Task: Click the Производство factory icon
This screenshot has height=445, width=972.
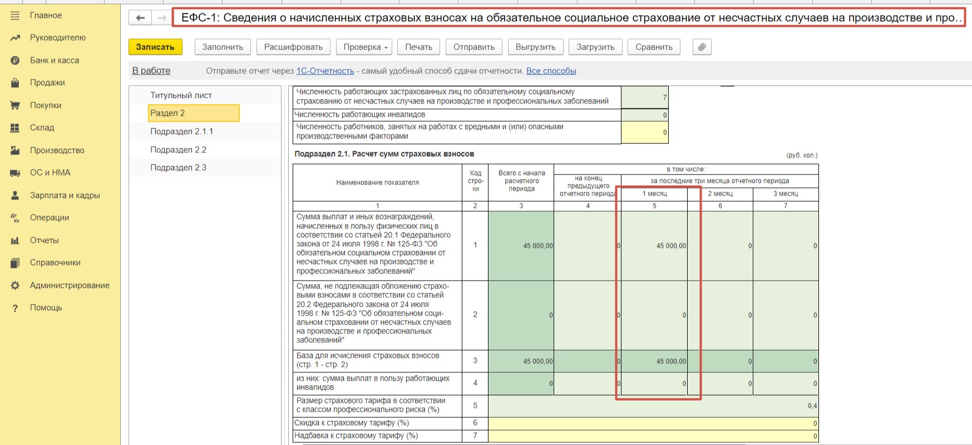Action: point(15,151)
